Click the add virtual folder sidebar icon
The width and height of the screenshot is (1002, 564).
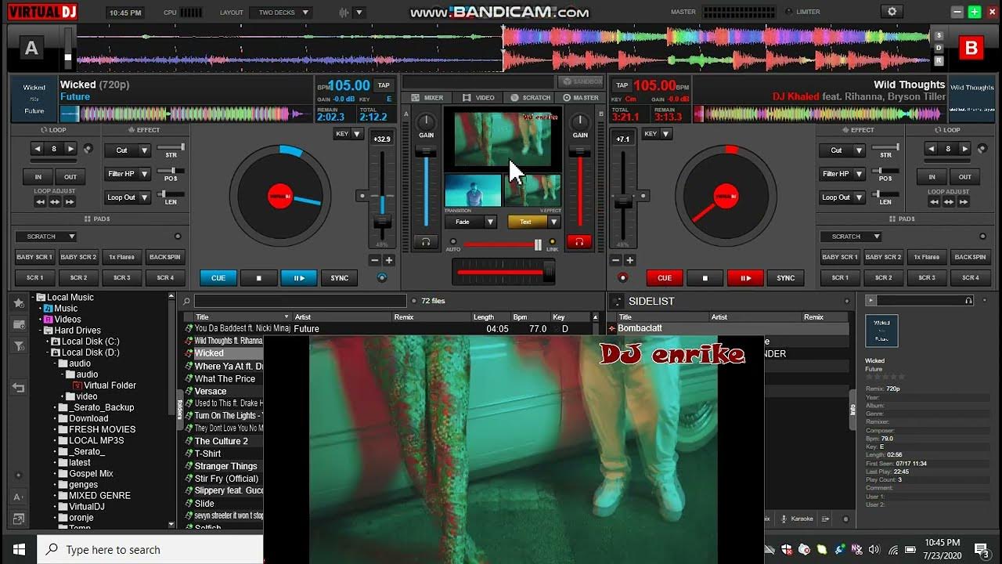click(19, 324)
